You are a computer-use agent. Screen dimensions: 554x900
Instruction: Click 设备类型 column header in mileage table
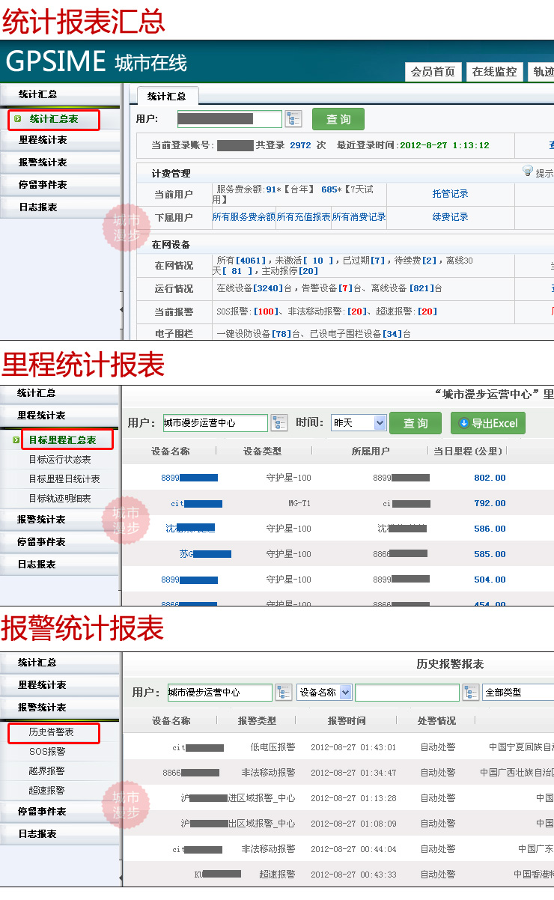[263, 451]
